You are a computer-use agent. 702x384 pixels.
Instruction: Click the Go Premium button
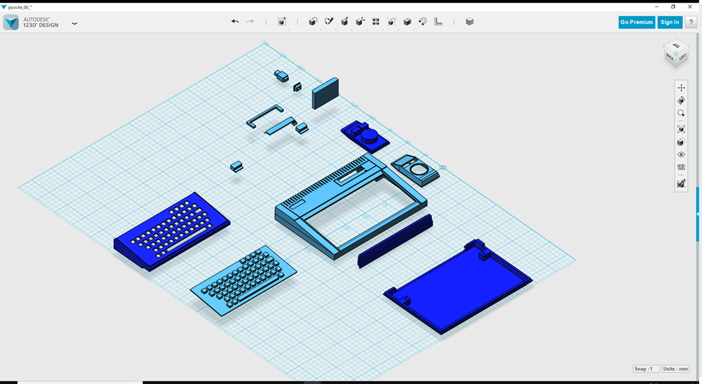pyautogui.click(x=636, y=22)
